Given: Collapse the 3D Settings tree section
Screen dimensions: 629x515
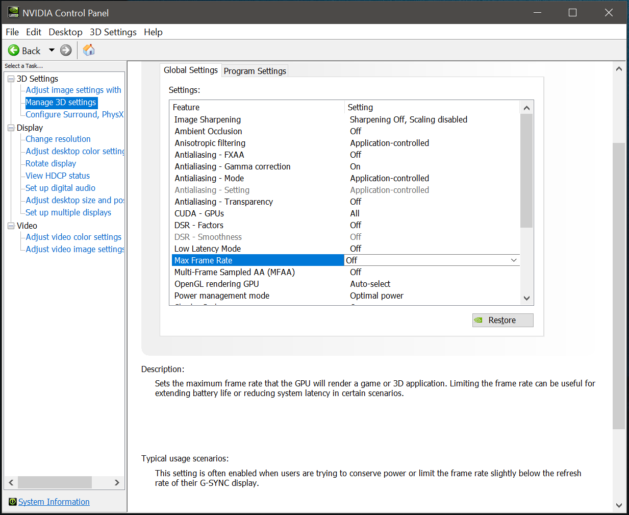Looking at the screenshot, I should coord(10,79).
